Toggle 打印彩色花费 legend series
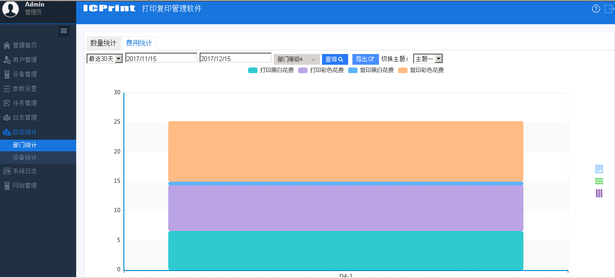615x278 pixels. tap(321, 70)
